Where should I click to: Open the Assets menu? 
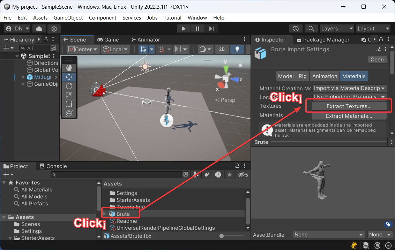pos(40,18)
